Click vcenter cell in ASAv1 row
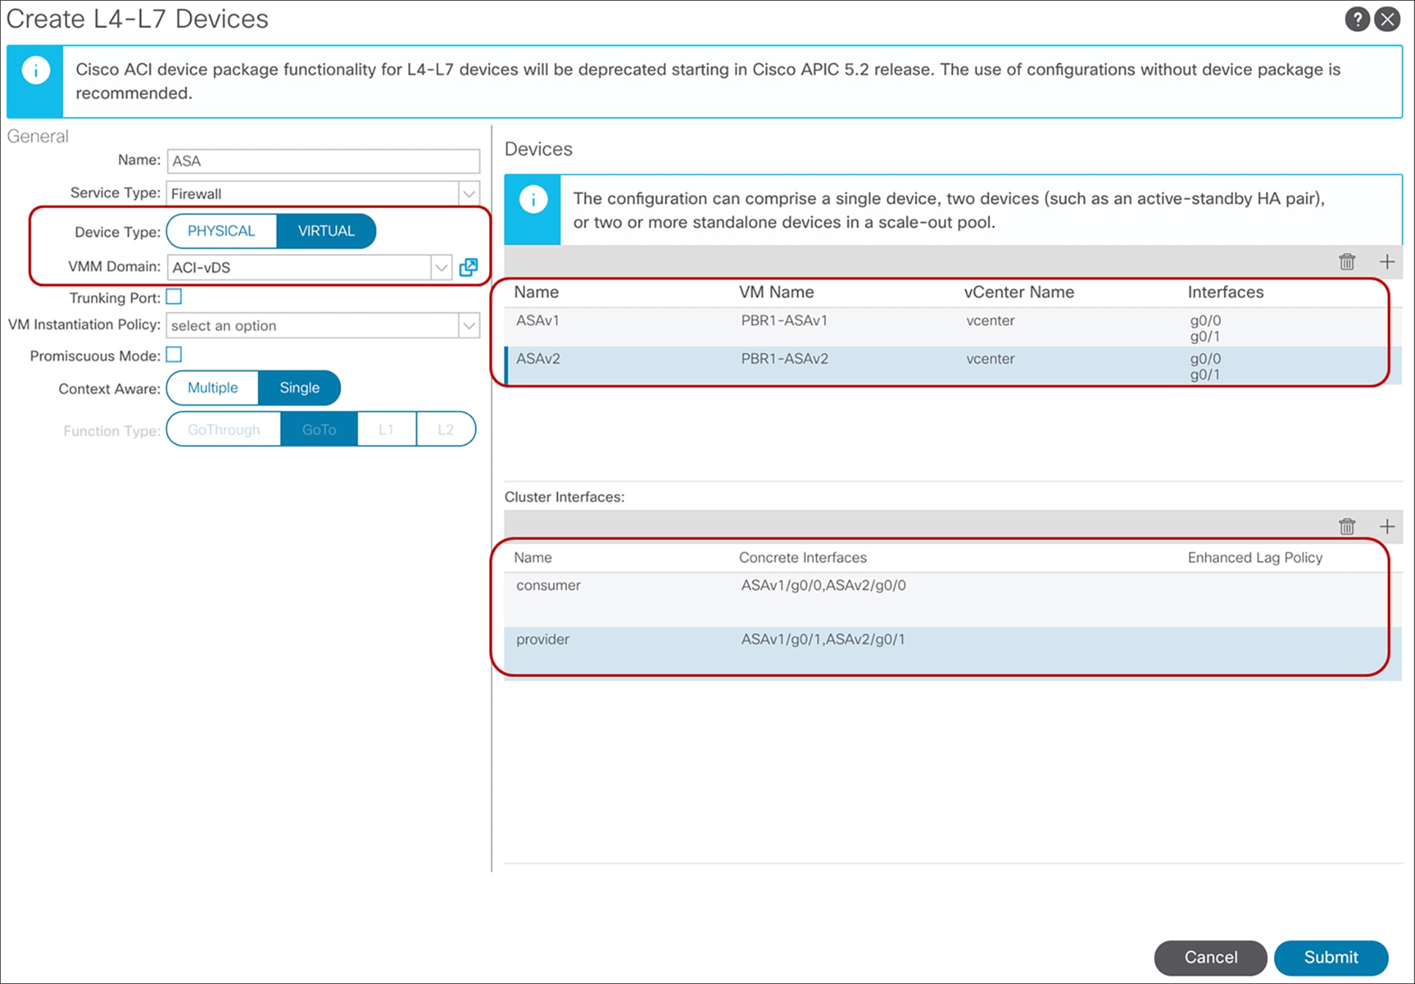Screen dimensions: 1415x984 click(x=990, y=320)
